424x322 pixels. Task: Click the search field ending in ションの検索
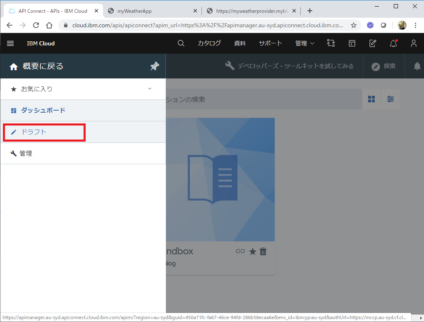264,99
